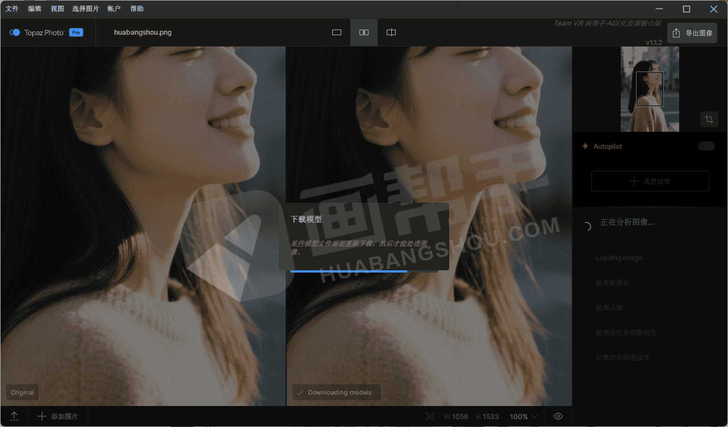This screenshot has height=427, width=728.
Task: Open the 帮助 menu
Action: coord(137,9)
